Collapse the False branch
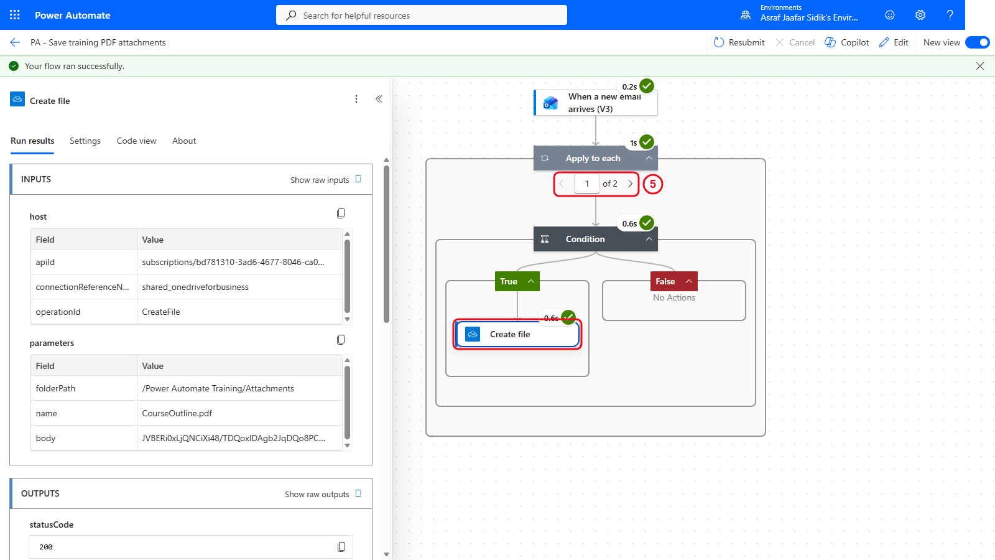This screenshot has width=995, height=560. coord(689,281)
